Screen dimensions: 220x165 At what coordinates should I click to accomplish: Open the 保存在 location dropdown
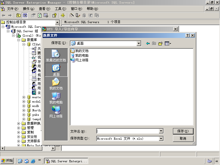click(x=139, y=43)
